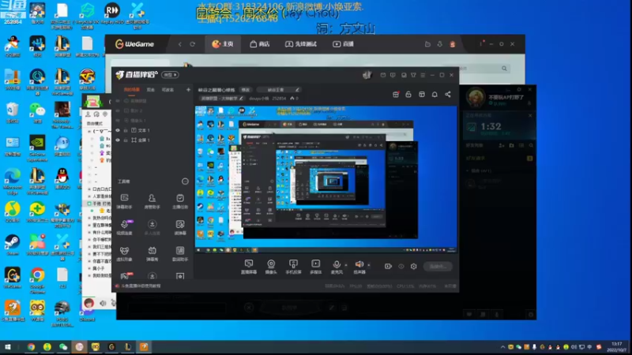Screen dimensions: 632x355
Task: Toggle the lock on 全屏 1 source
Action: (x=126, y=140)
